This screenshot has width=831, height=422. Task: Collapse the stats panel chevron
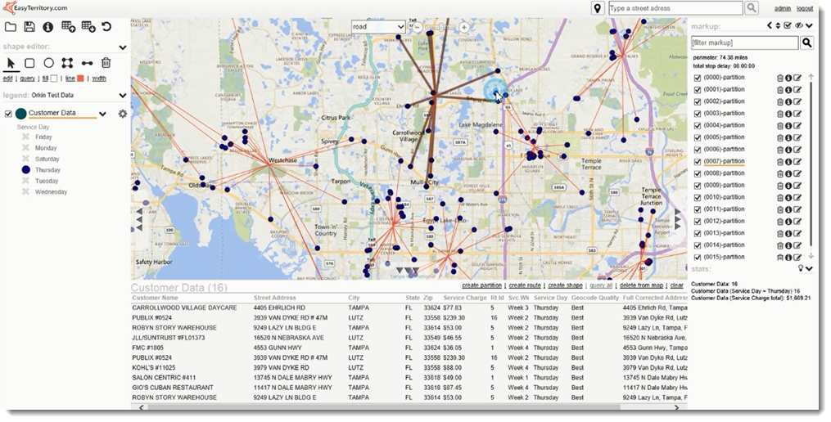point(809,268)
